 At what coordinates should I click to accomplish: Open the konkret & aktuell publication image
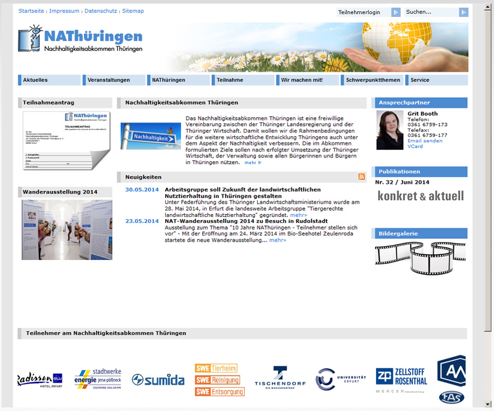point(420,196)
